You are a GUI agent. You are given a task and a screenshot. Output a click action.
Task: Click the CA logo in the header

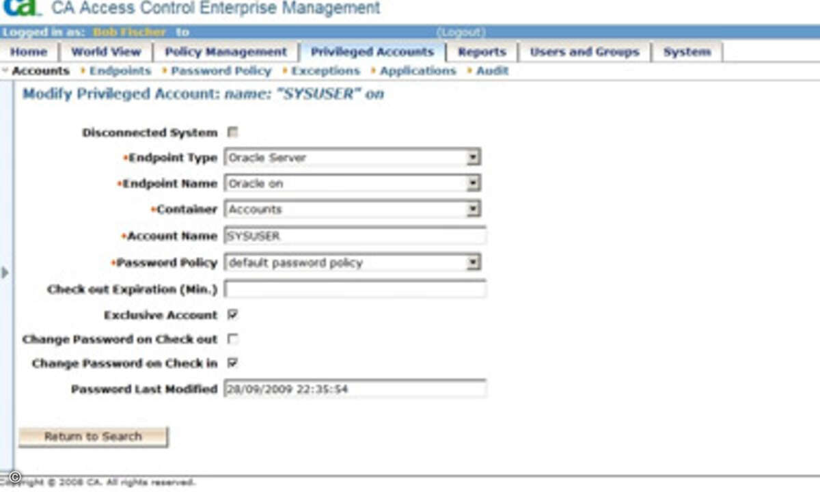[20, 8]
